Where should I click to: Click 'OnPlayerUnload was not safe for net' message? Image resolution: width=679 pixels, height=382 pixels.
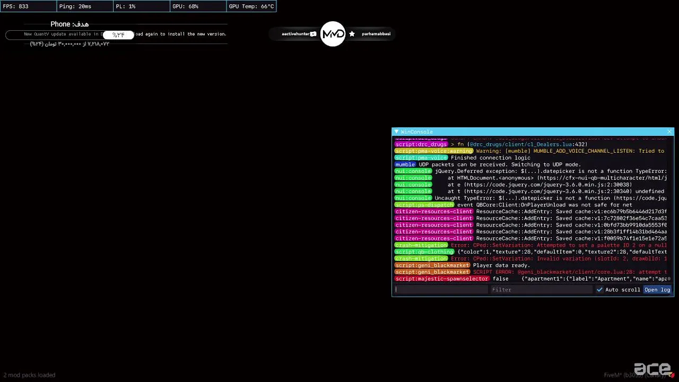pyautogui.click(x=545, y=205)
